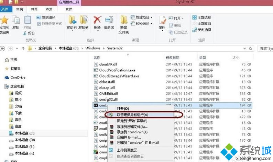Select Local Disk (F:) in navigation pane

click(22, 153)
